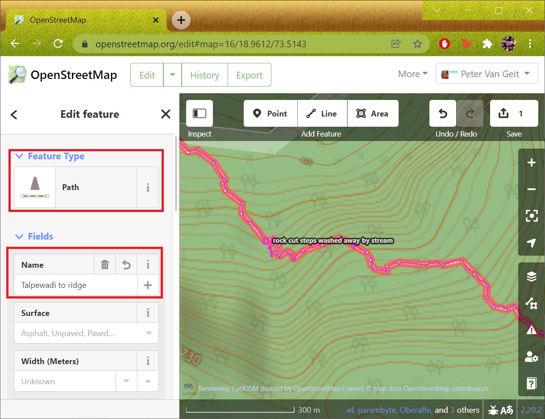
Task: Open the Help panel
Action: pyautogui.click(x=531, y=383)
